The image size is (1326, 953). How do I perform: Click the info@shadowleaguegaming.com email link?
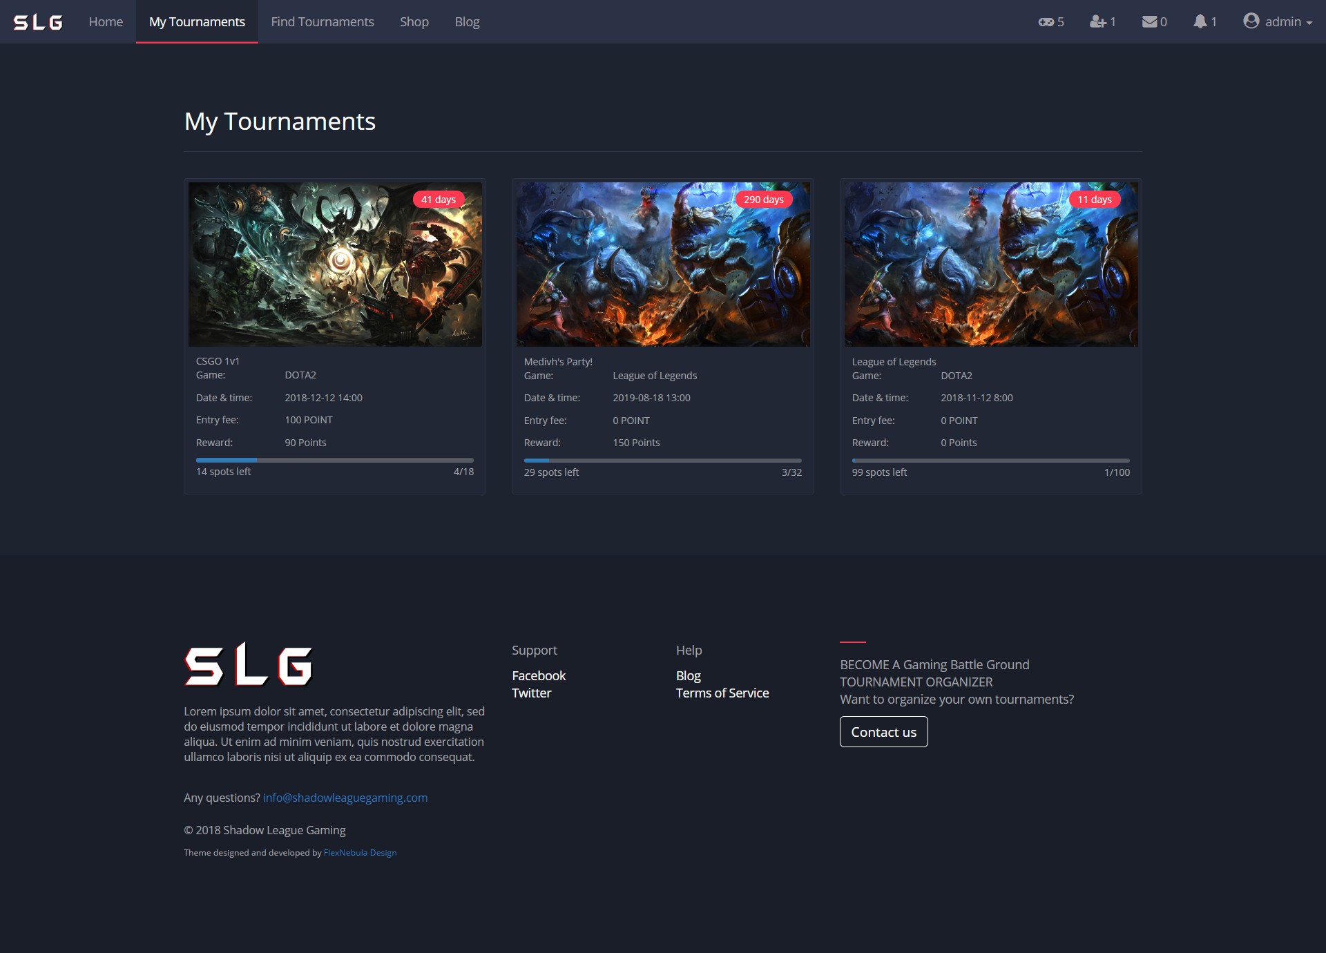click(345, 798)
